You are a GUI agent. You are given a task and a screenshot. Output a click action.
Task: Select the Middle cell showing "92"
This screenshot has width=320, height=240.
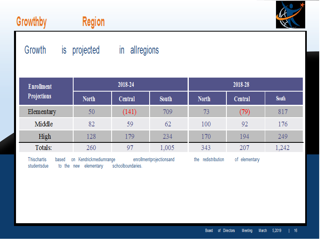(246, 124)
